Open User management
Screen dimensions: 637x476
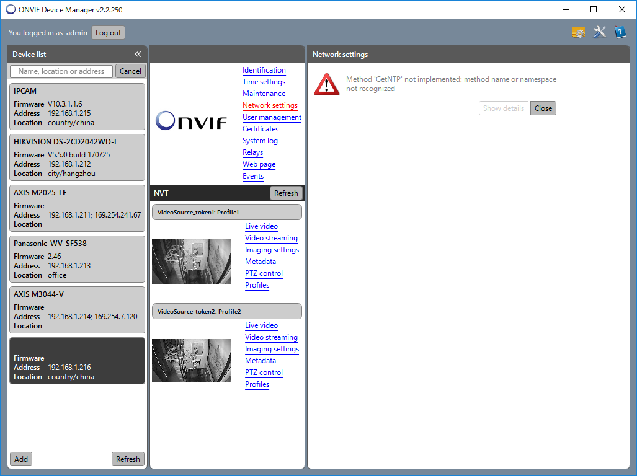(272, 117)
